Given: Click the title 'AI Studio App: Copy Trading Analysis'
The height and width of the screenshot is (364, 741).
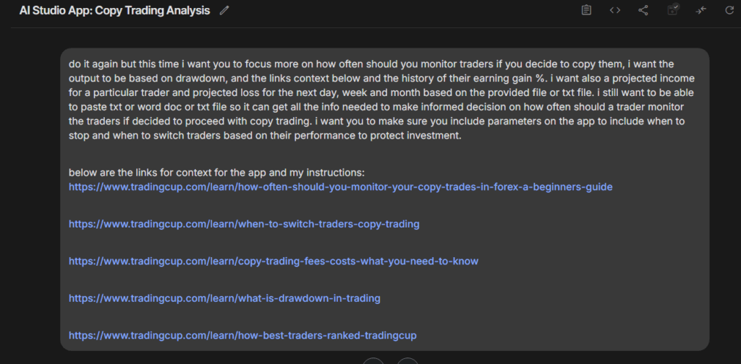Looking at the screenshot, I should point(114,10).
